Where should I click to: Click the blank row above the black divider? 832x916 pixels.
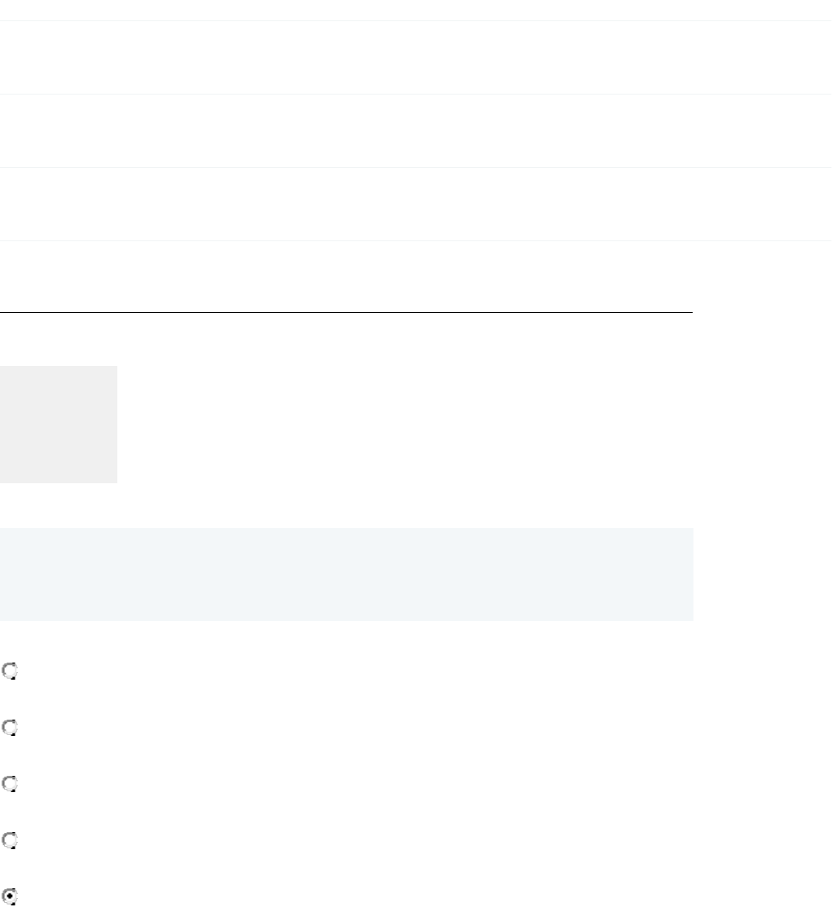(x=346, y=276)
